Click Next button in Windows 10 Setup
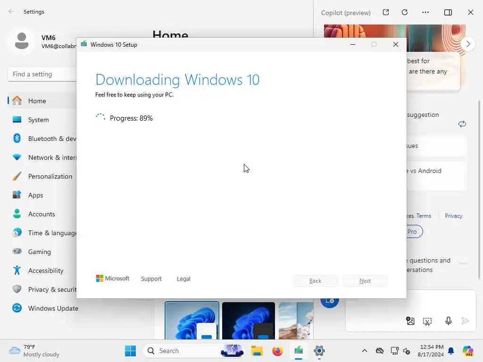This screenshot has width=483, height=362. [x=365, y=281]
